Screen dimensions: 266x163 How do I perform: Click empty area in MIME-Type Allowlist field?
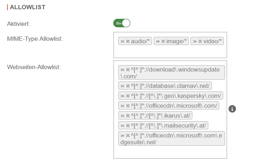point(170,52)
